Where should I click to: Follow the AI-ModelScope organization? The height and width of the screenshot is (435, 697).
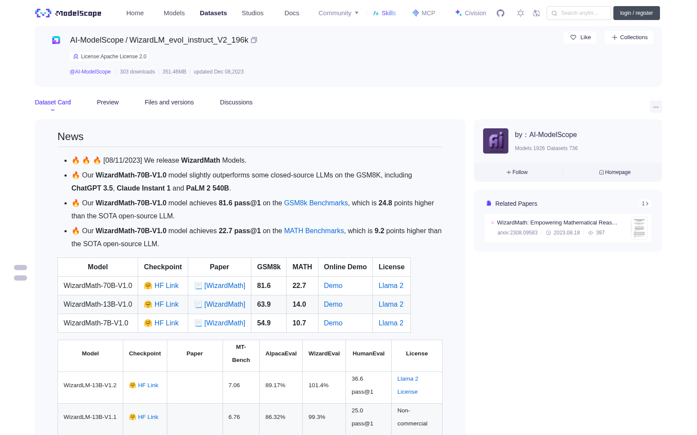click(x=517, y=172)
